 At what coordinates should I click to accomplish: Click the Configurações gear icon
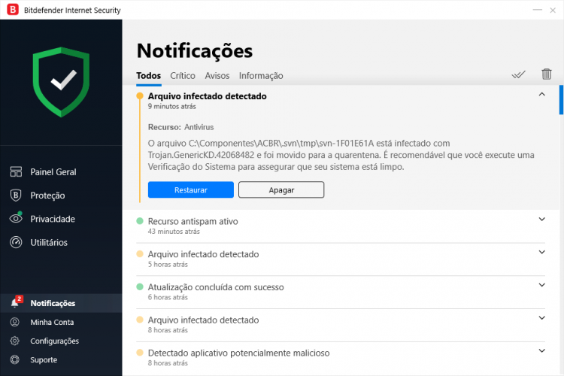point(15,341)
